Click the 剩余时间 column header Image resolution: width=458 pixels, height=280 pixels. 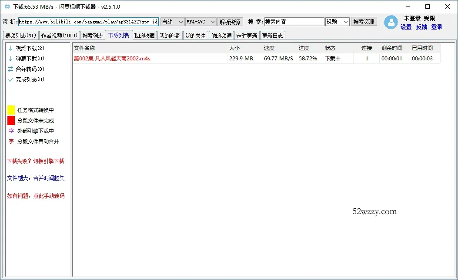394,48
